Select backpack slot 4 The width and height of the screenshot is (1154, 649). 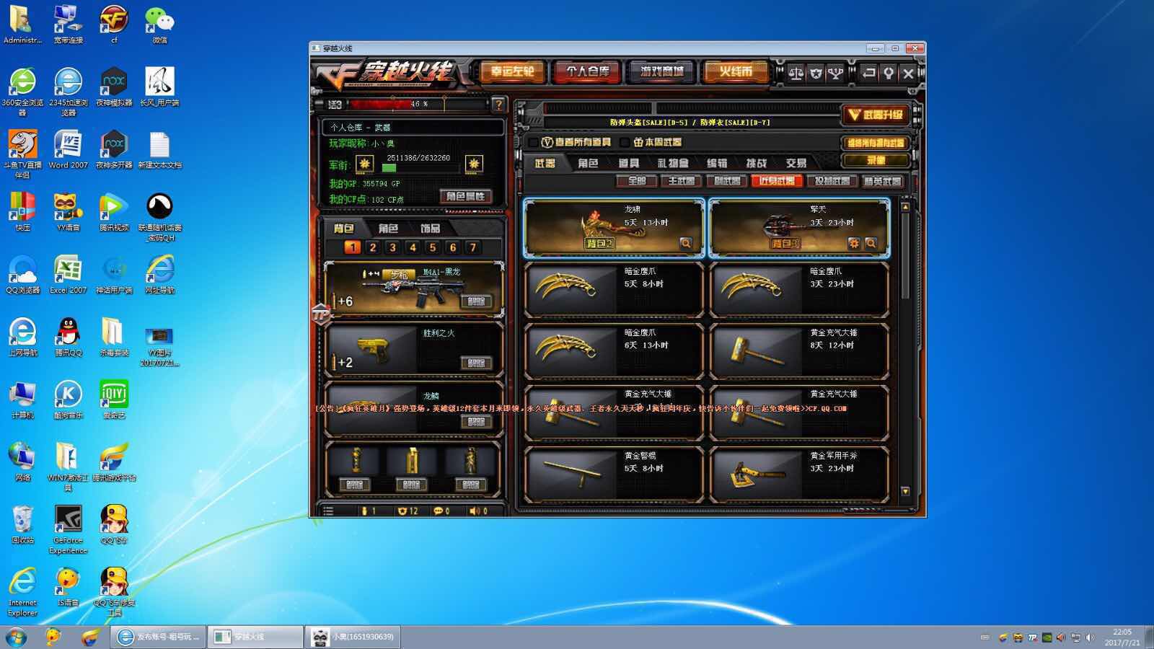pos(413,247)
